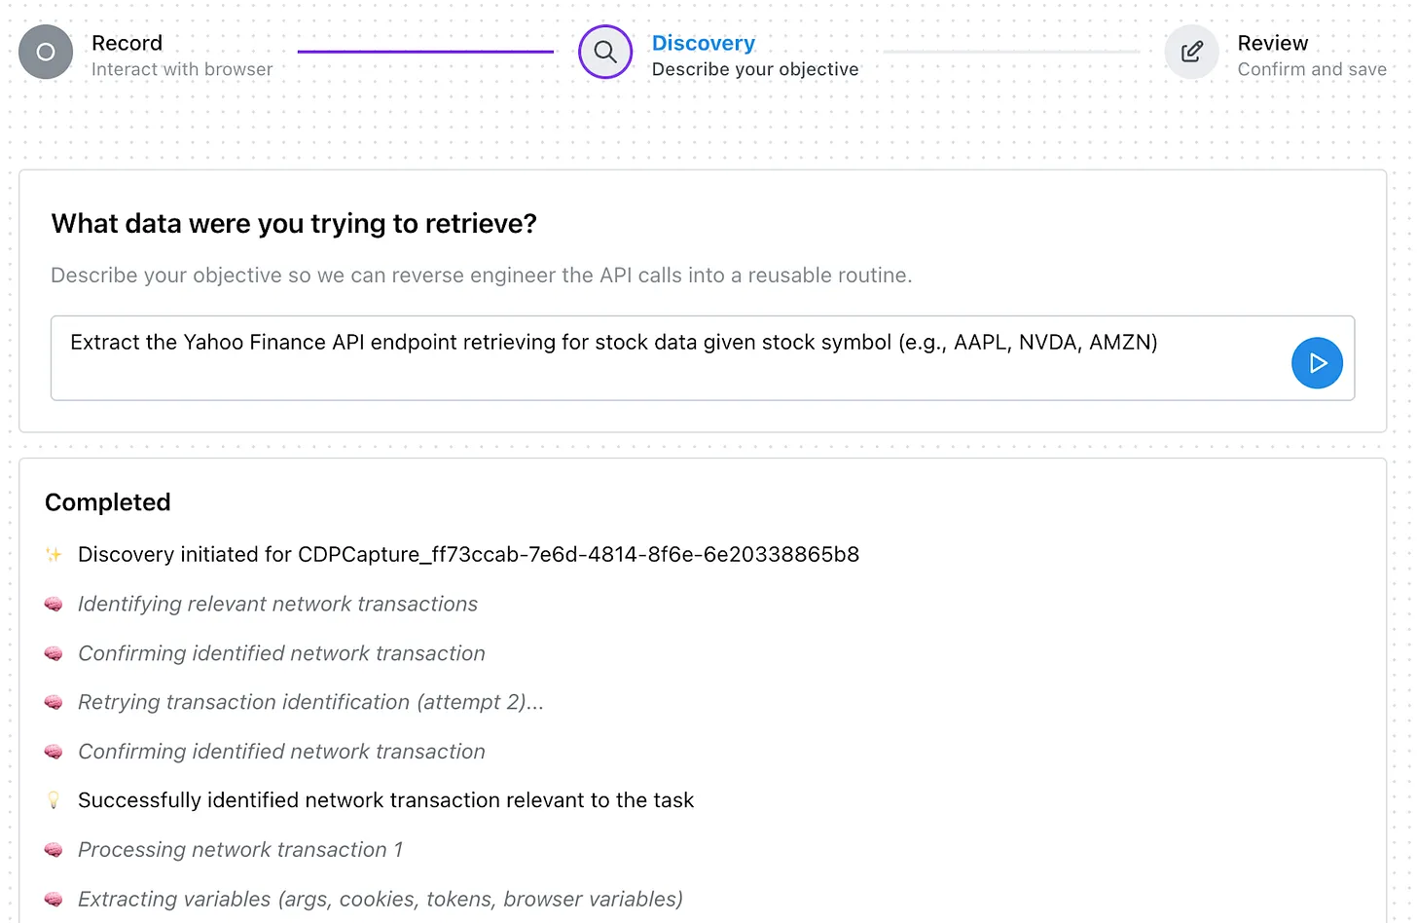
Task: Select the Discovery initiated CDPCapture log entry
Action: (470, 554)
